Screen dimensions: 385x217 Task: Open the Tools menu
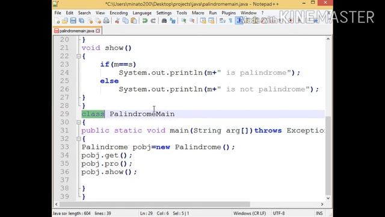182,13
